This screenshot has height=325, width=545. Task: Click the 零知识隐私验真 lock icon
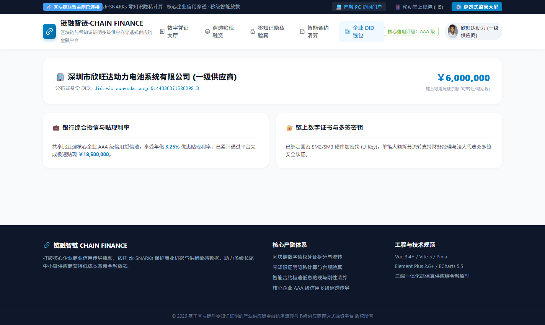click(253, 31)
